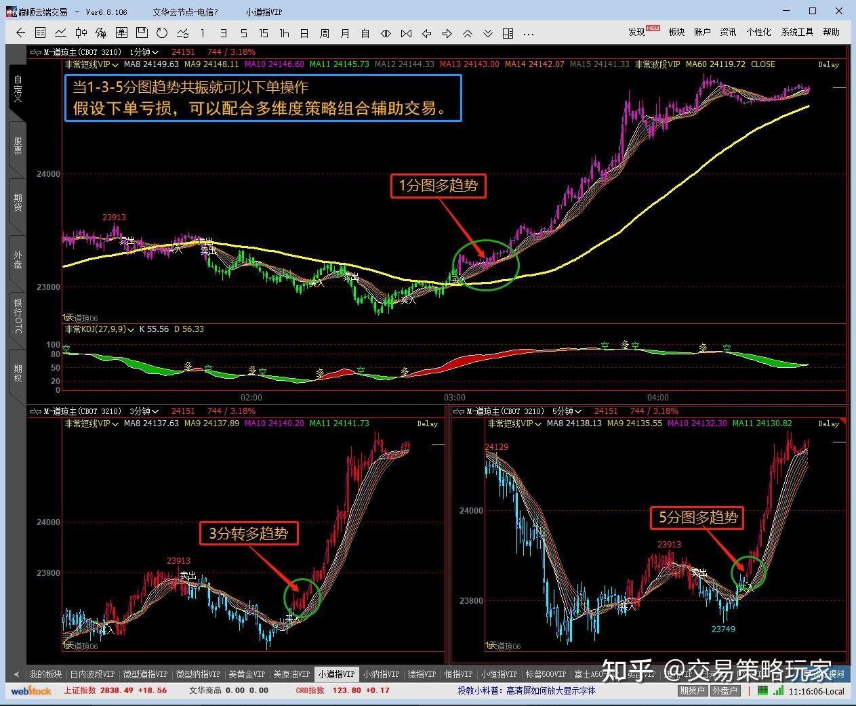The width and height of the screenshot is (856, 706).
Task: Click the 期货户 button in status bar
Action: tap(692, 690)
